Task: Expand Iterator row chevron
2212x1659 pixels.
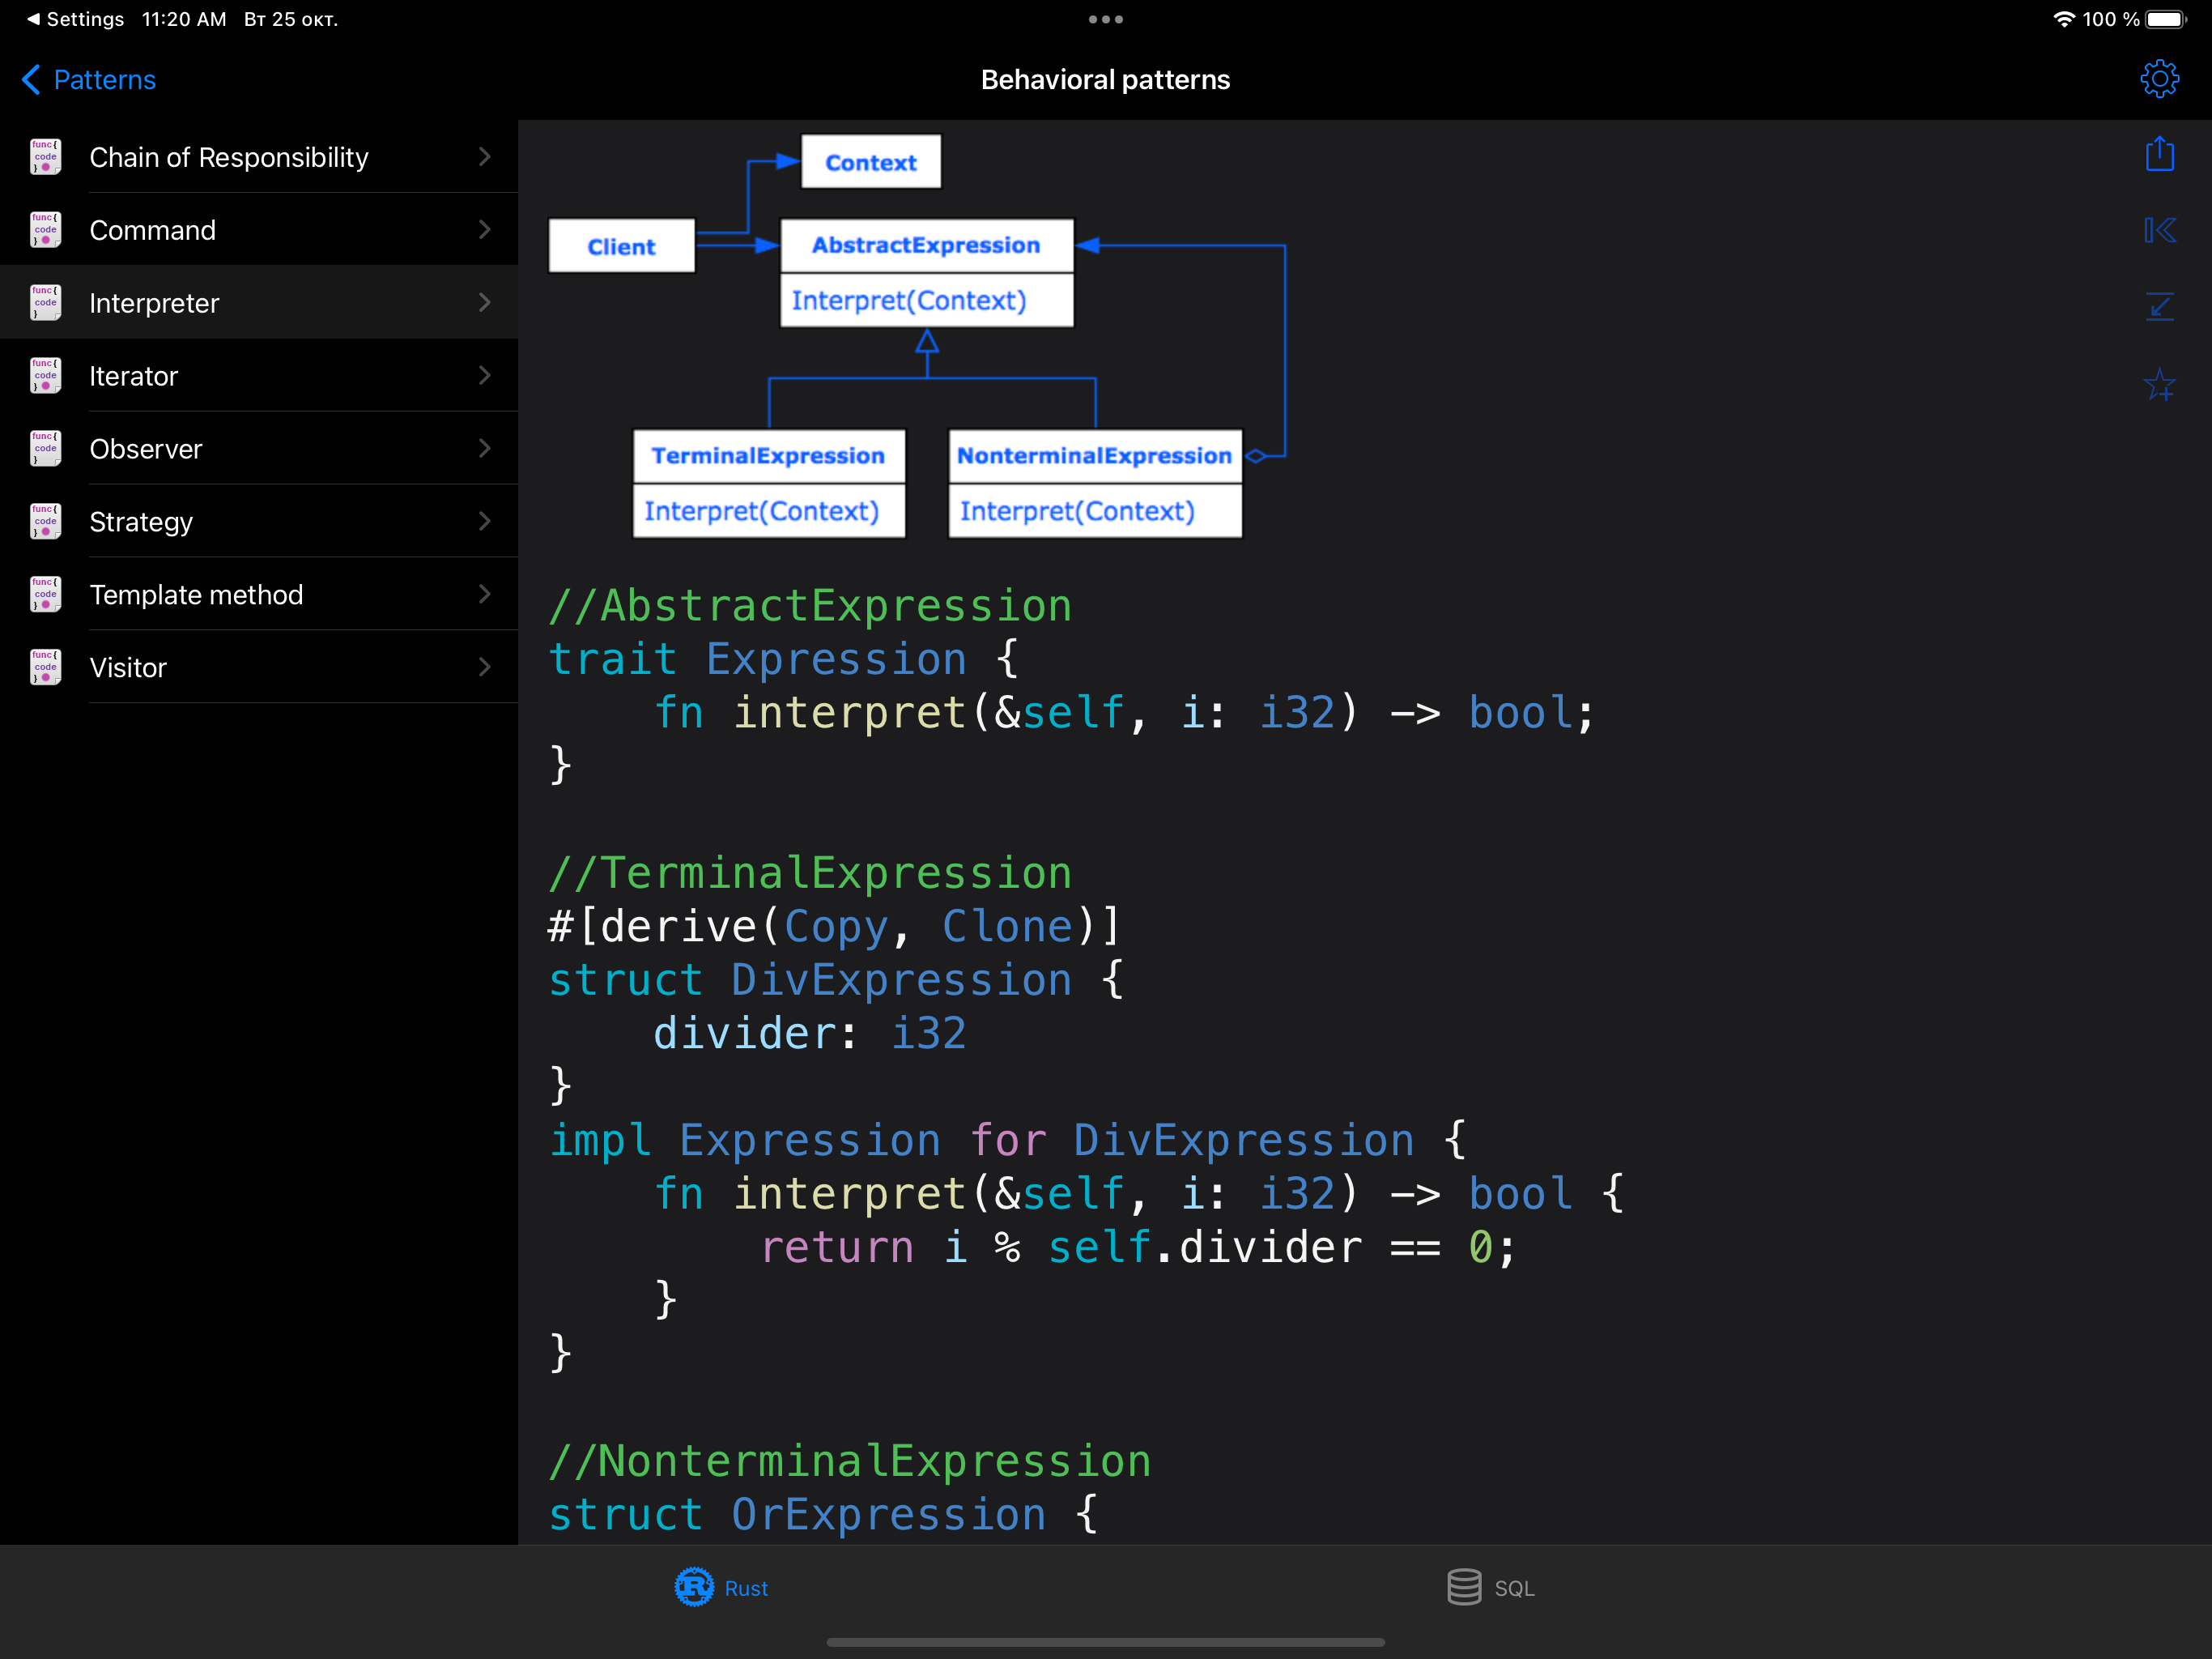Action: [484, 375]
